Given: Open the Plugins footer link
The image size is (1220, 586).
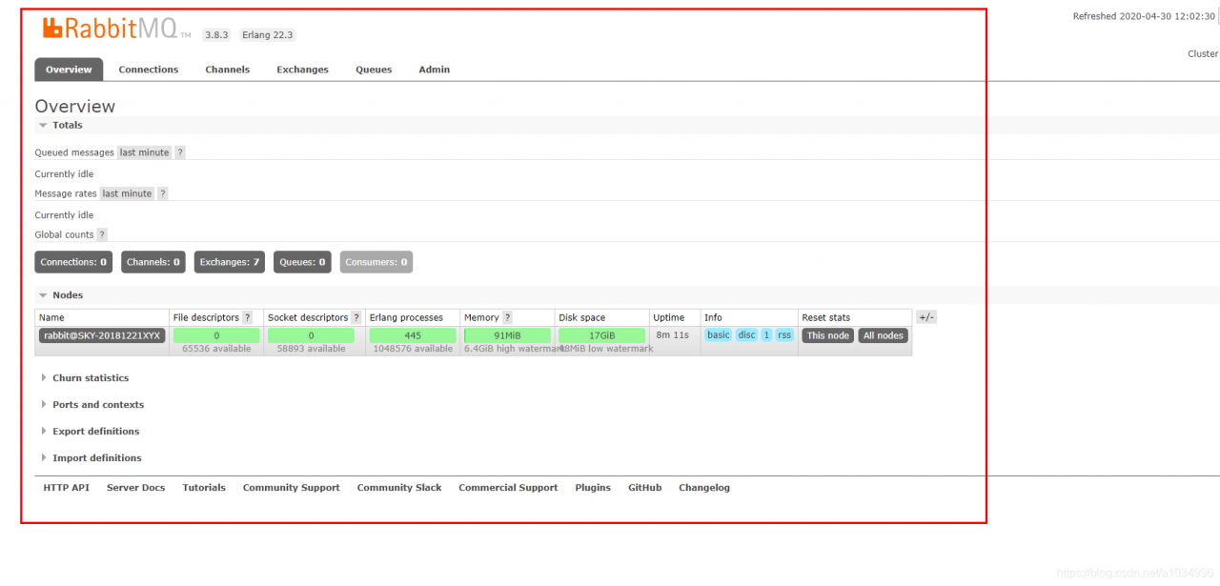Looking at the screenshot, I should coord(593,488).
